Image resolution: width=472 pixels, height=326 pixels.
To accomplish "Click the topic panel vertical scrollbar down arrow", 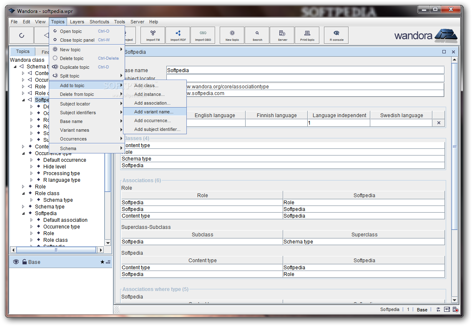I will [x=454, y=300].
